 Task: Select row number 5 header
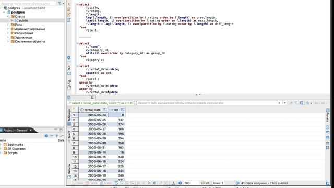point(75,134)
